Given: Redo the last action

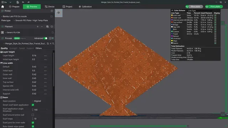Looking at the screenshot, I should 28,2.
